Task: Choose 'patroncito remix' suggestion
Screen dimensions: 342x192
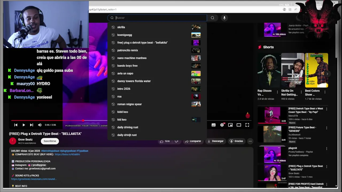Action: tap(157, 50)
